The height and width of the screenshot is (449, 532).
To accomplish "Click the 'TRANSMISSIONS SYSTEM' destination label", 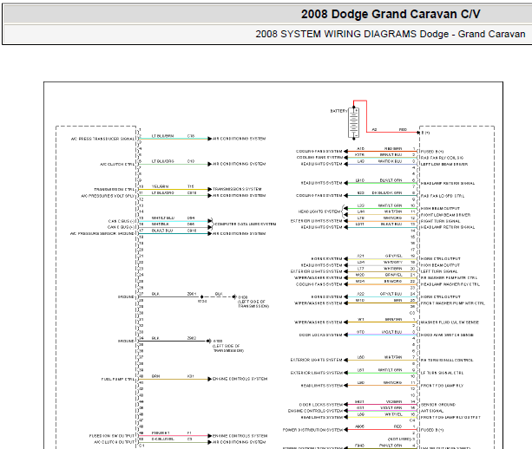I will click(x=237, y=190).
